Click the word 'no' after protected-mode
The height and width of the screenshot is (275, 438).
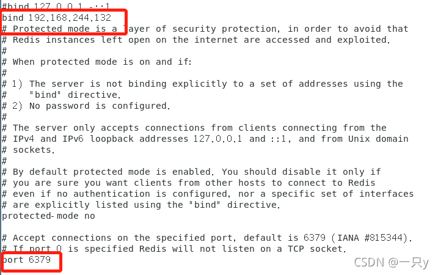89,216
